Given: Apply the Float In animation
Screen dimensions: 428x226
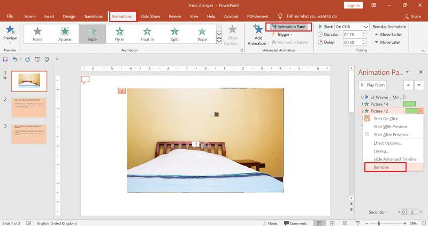Looking at the screenshot, I should [x=147, y=34].
